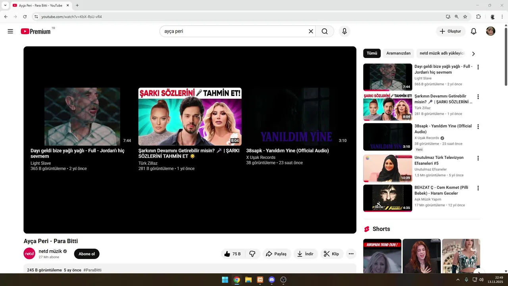Open browser extensions puzzle icon
Image resolution: width=508 pixels, height=286 pixels.
(x=478, y=17)
